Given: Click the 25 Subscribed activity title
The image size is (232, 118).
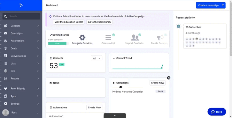Looking at the screenshot, I should [x=193, y=27].
